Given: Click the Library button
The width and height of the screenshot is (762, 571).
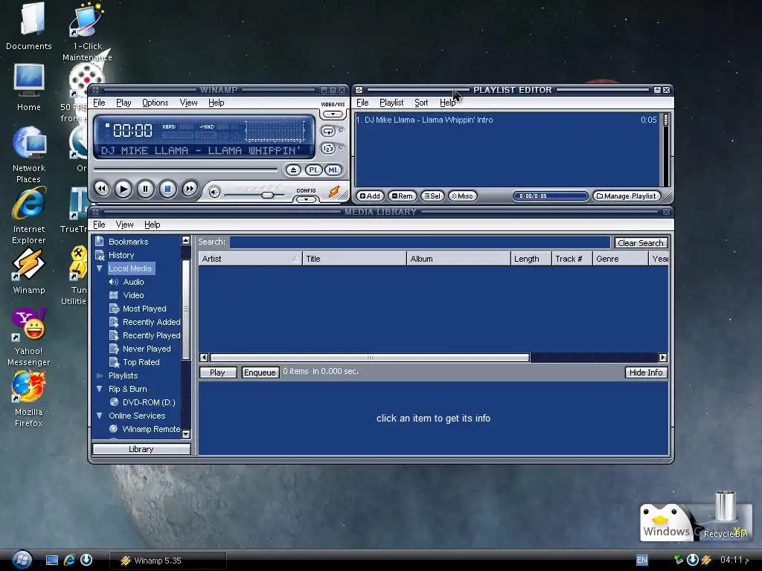Looking at the screenshot, I should 141,449.
